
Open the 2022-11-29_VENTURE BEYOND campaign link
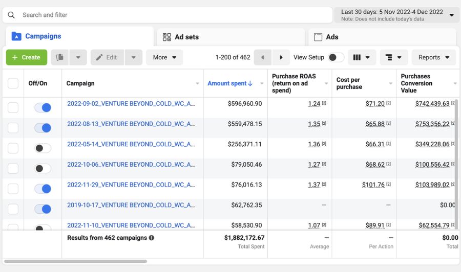(x=131, y=185)
